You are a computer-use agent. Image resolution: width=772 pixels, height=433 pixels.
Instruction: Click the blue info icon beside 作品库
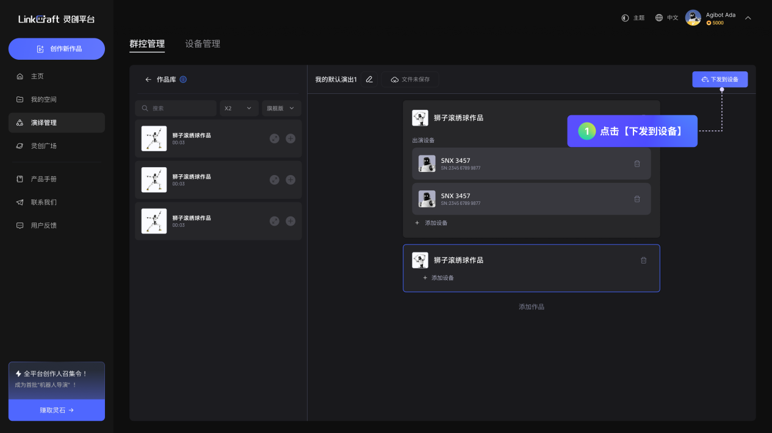(183, 79)
